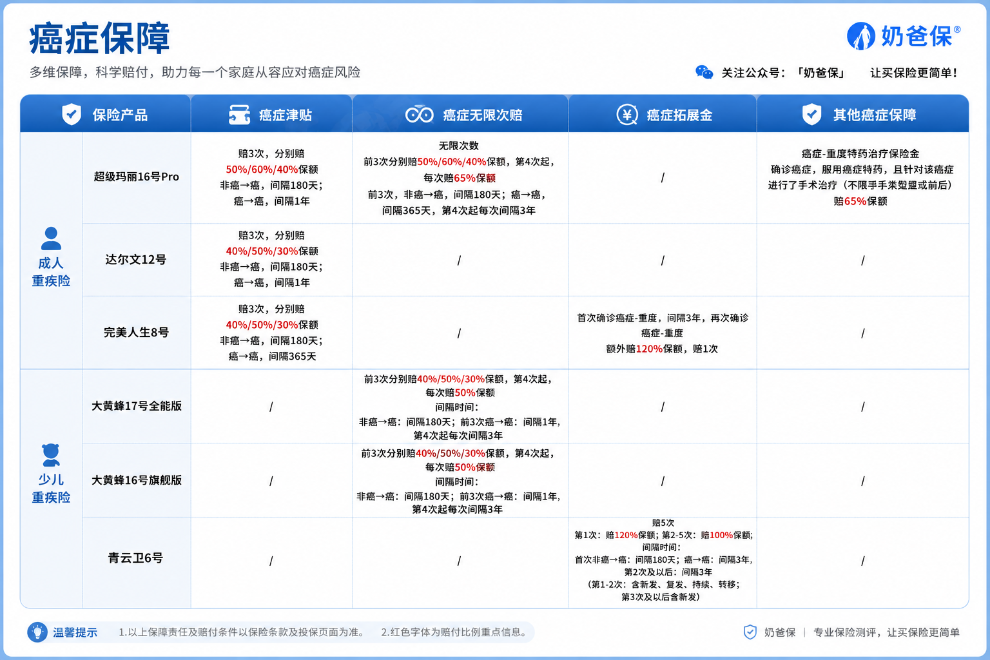Click 每次赔50%保额 in 大黄蜂17号全能版 row
Viewport: 990px width, 660px height.
click(x=460, y=393)
